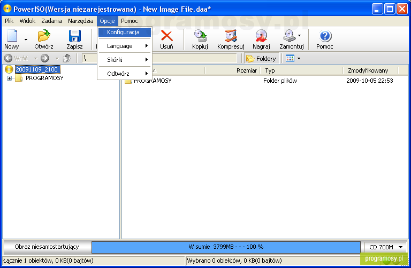Viewport: 411px width, 268px height.
Task: Click the Pomoc question mark icon
Action: point(325,36)
